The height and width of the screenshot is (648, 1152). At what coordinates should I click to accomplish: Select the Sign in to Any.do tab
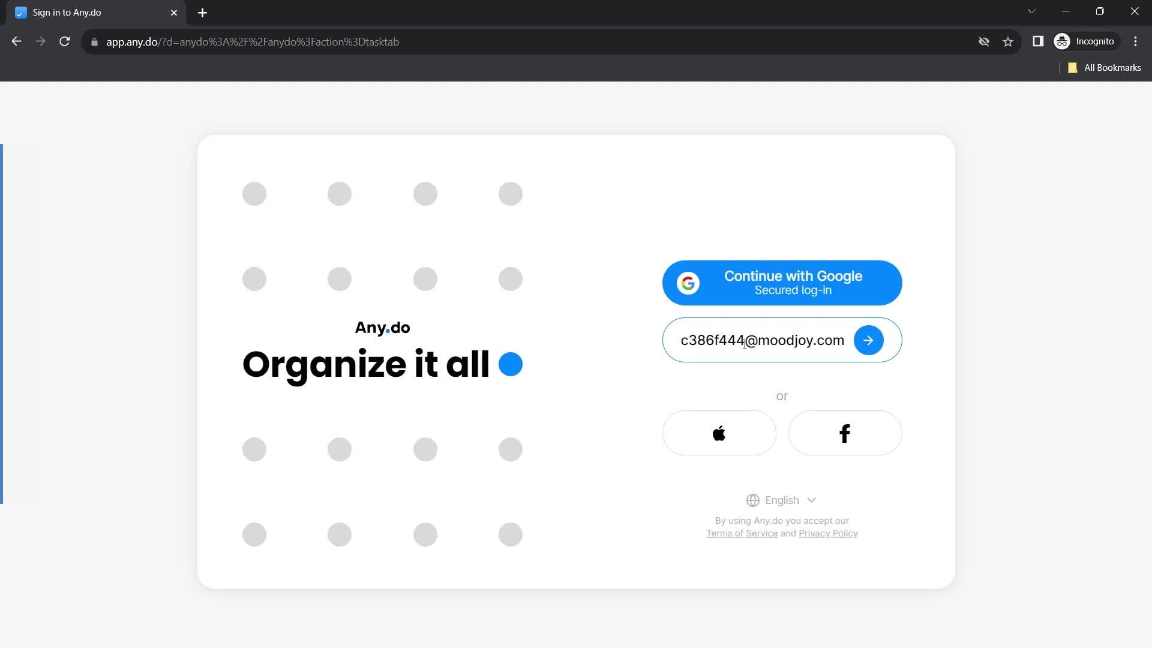(96, 13)
